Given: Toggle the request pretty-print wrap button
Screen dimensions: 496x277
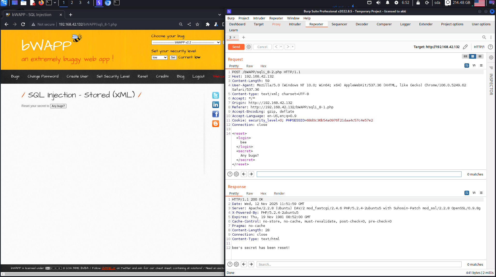Looking at the screenshot, I should click(467, 66).
